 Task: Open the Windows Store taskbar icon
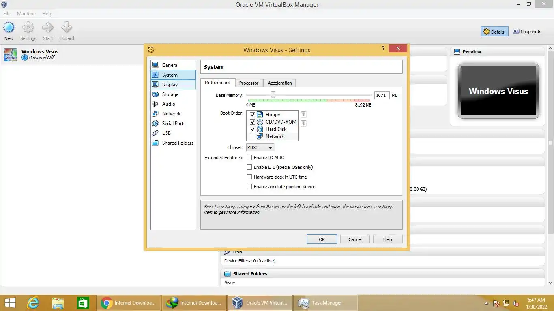click(x=83, y=302)
